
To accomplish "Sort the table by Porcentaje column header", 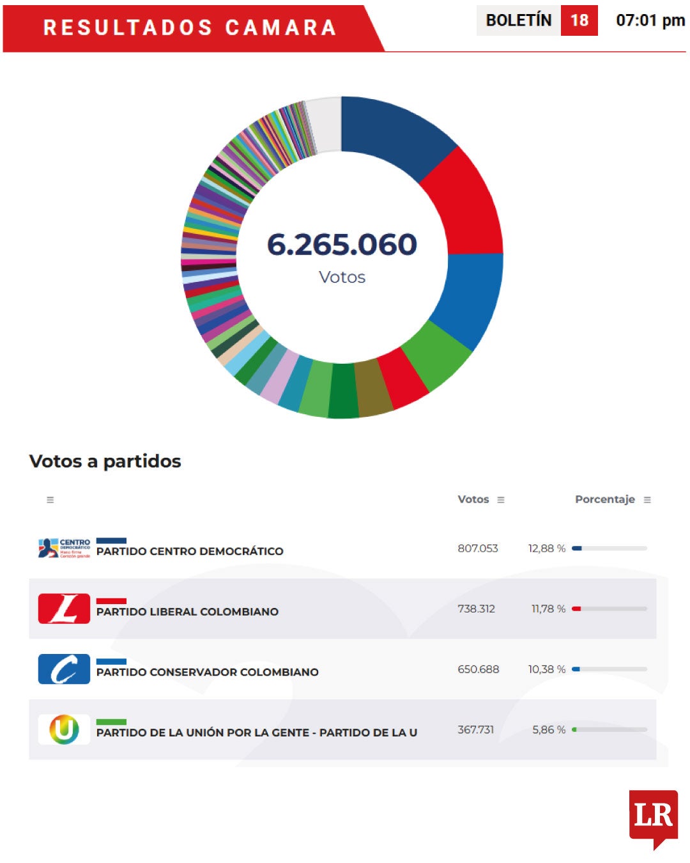I will (604, 499).
